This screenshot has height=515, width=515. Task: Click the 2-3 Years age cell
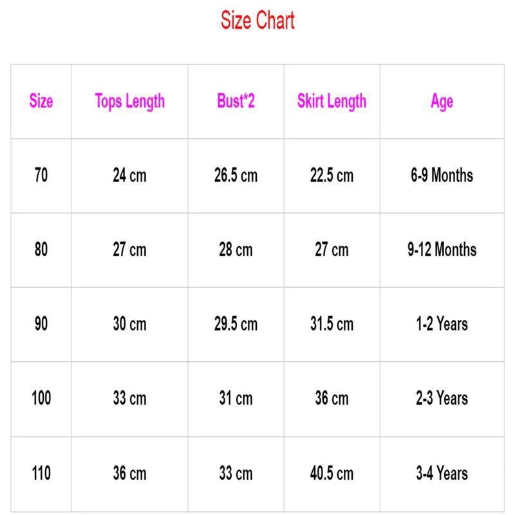click(442, 398)
